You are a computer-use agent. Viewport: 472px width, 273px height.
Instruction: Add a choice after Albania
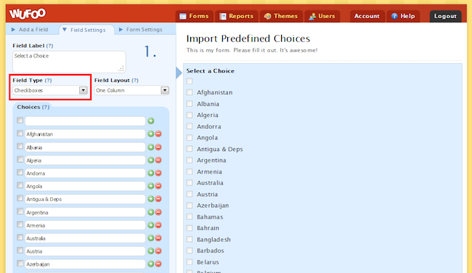point(151,147)
